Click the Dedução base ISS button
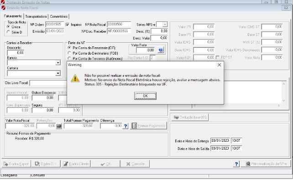This screenshot has height=180, width=293. point(190,117)
